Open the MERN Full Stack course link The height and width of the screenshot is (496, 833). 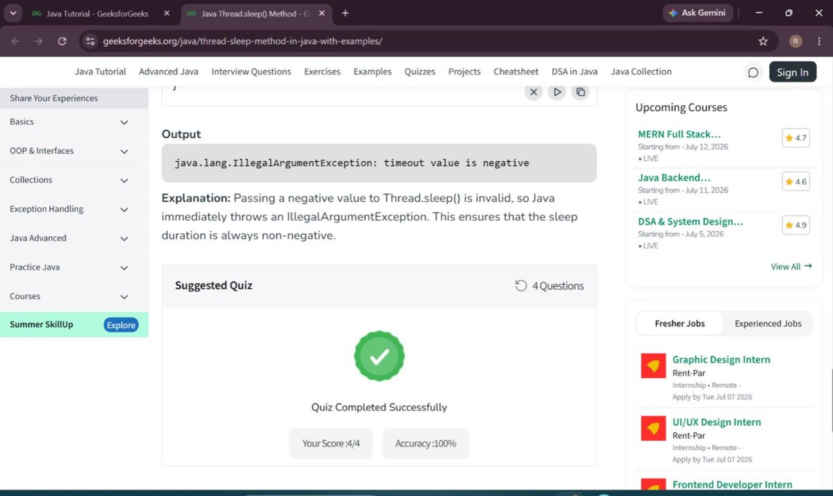click(679, 134)
